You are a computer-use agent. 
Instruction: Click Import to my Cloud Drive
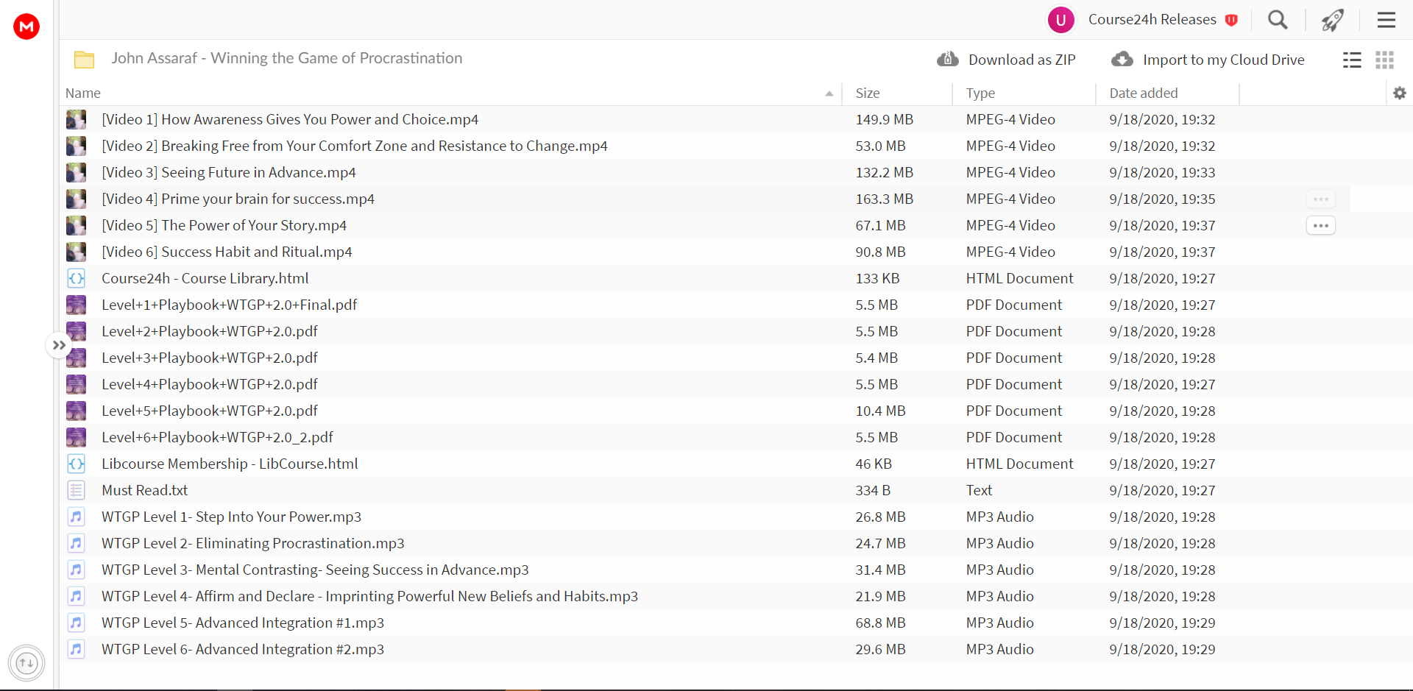(1208, 60)
